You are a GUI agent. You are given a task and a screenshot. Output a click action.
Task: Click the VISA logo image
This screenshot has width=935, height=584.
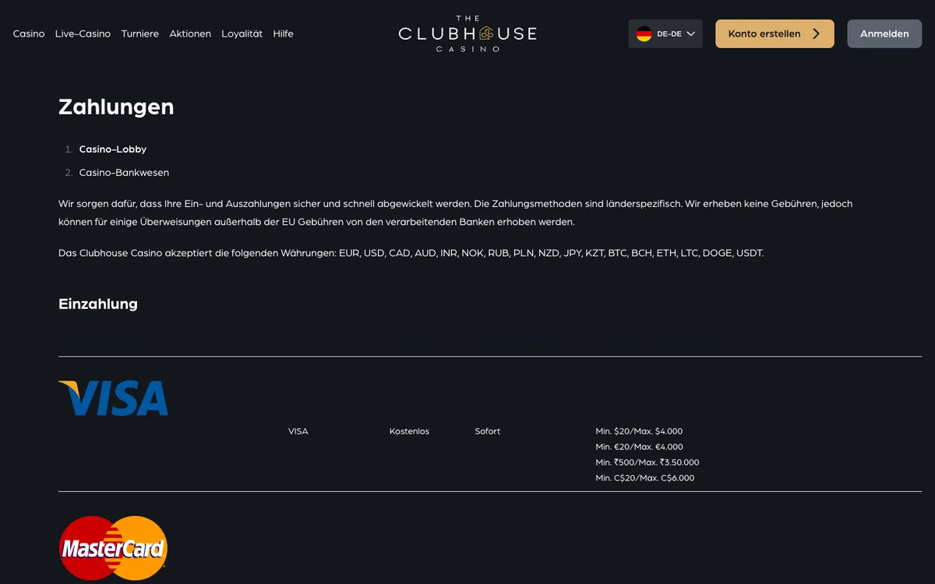tap(114, 398)
